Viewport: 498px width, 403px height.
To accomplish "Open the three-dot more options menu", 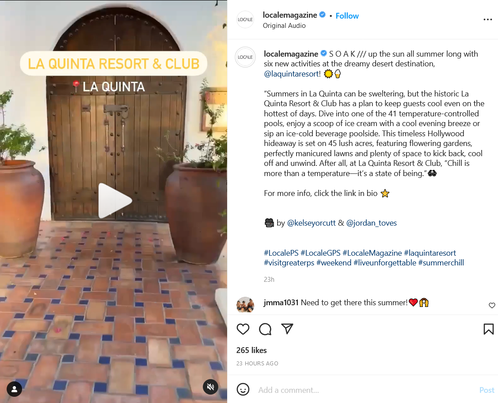I will point(487,19).
